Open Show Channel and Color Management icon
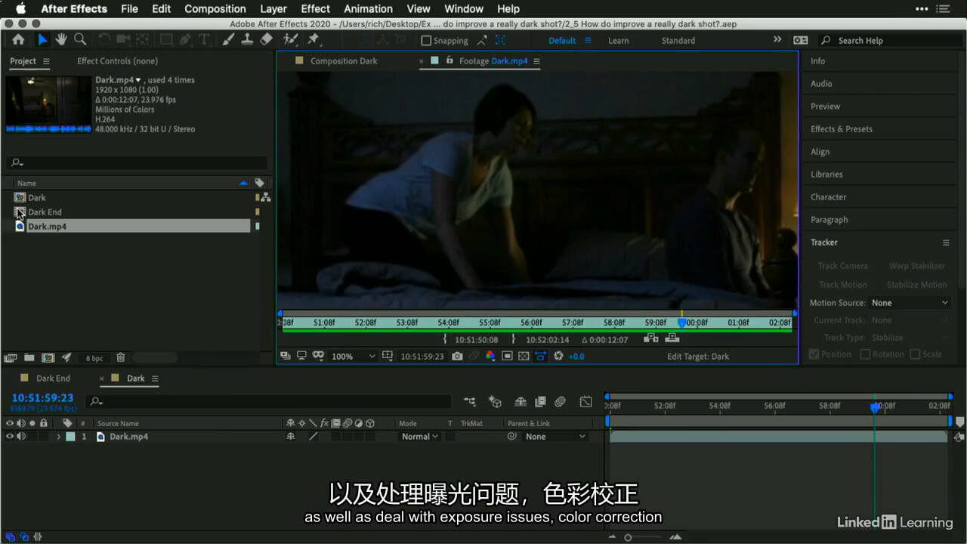Screen dimensions: 967x544 pos(490,356)
